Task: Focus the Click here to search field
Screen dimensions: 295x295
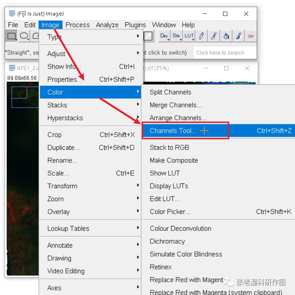Action: coord(225,53)
